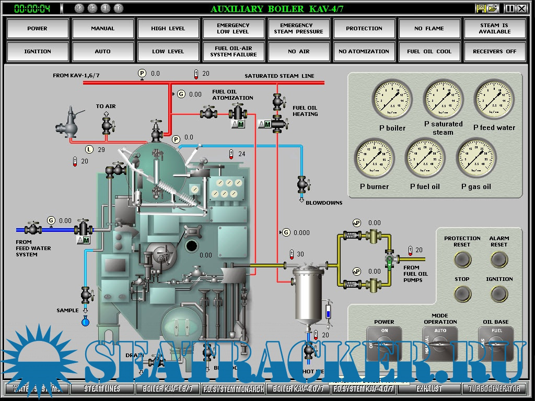Open the TURBOGENERATOR tab
The image size is (535, 401).
(x=494, y=388)
